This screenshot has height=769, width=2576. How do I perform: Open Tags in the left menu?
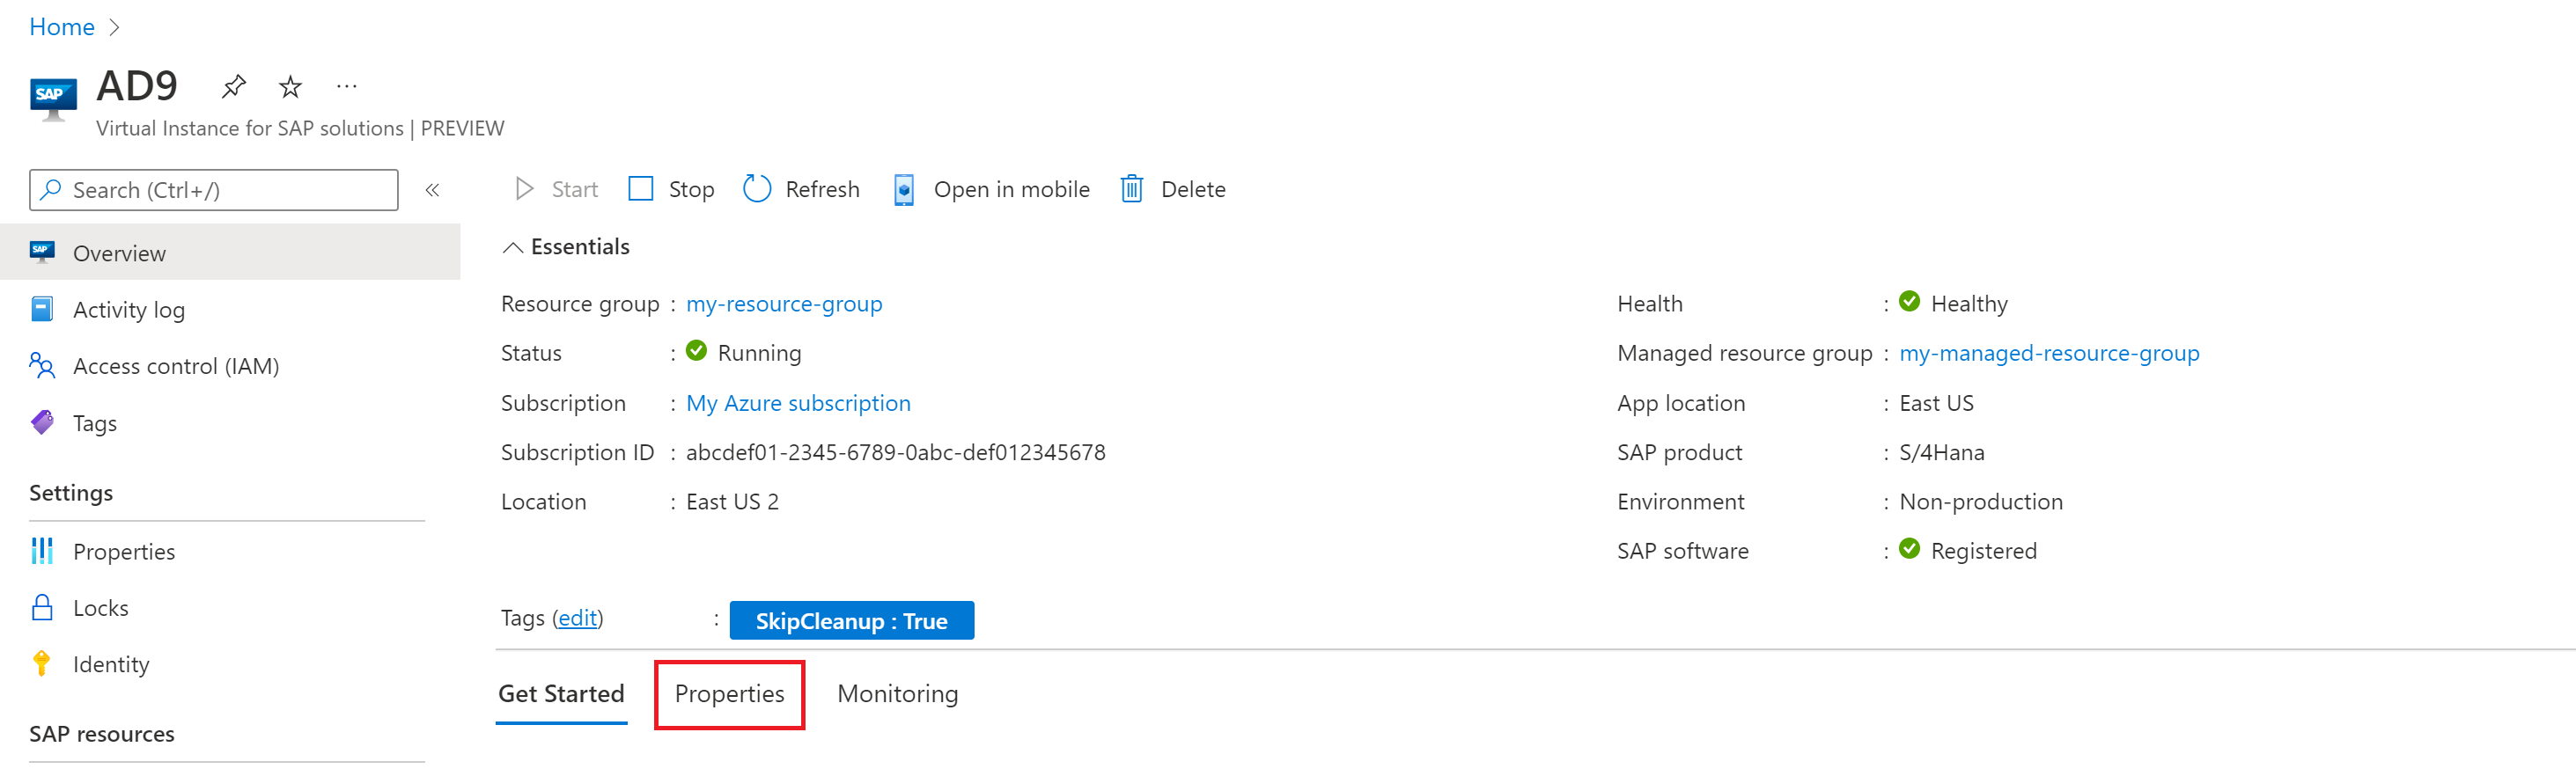coord(94,423)
